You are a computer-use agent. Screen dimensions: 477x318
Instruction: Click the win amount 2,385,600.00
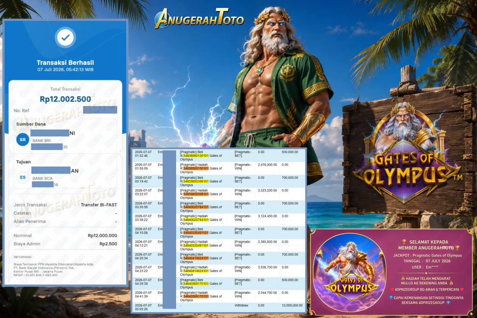pyautogui.click(x=267, y=242)
